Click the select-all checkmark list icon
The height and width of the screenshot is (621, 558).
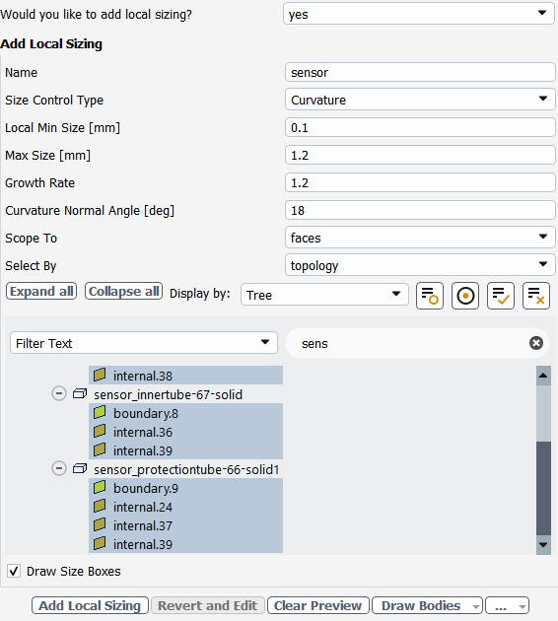click(x=501, y=296)
